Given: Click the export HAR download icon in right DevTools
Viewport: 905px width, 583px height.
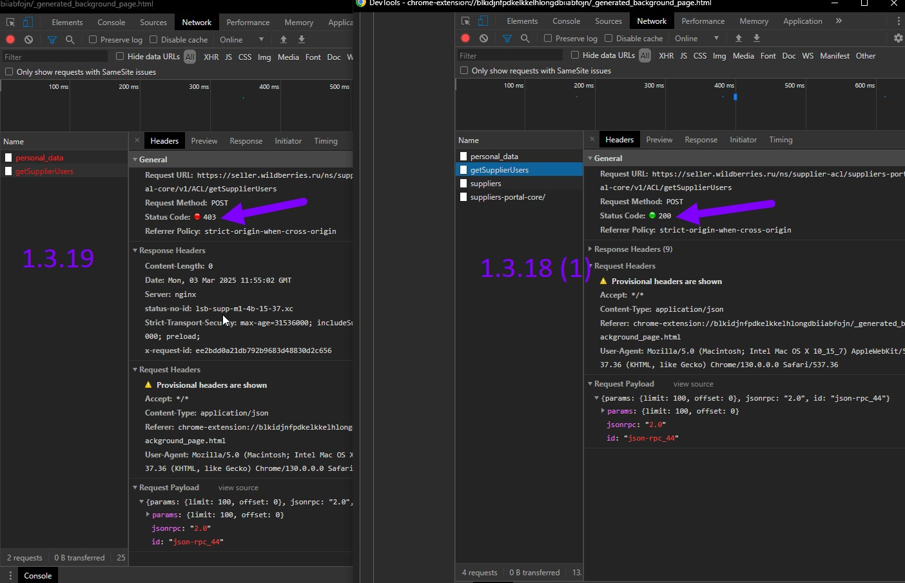Looking at the screenshot, I should tap(757, 39).
